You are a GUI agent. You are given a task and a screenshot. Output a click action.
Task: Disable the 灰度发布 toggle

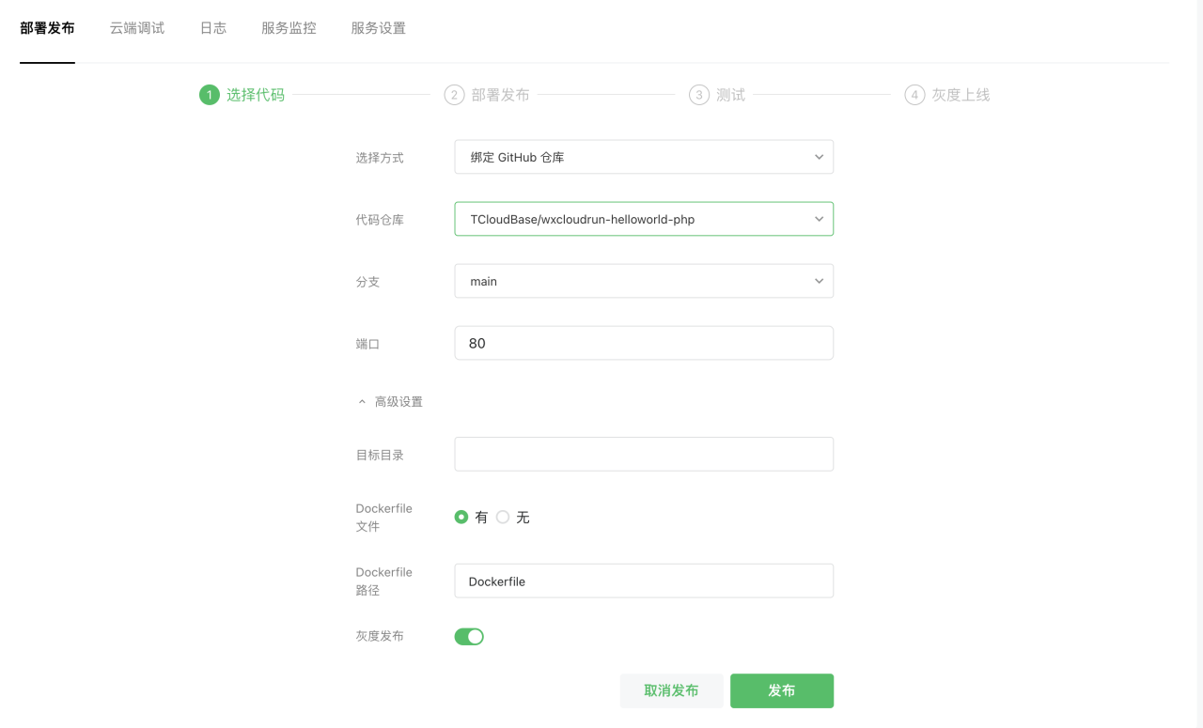(x=469, y=636)
